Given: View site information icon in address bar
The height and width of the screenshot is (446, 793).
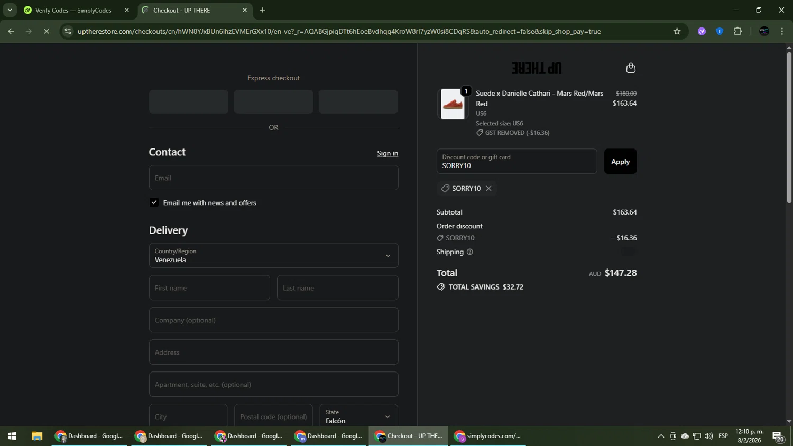Looking at the screenshot, I should coord(68,31).
